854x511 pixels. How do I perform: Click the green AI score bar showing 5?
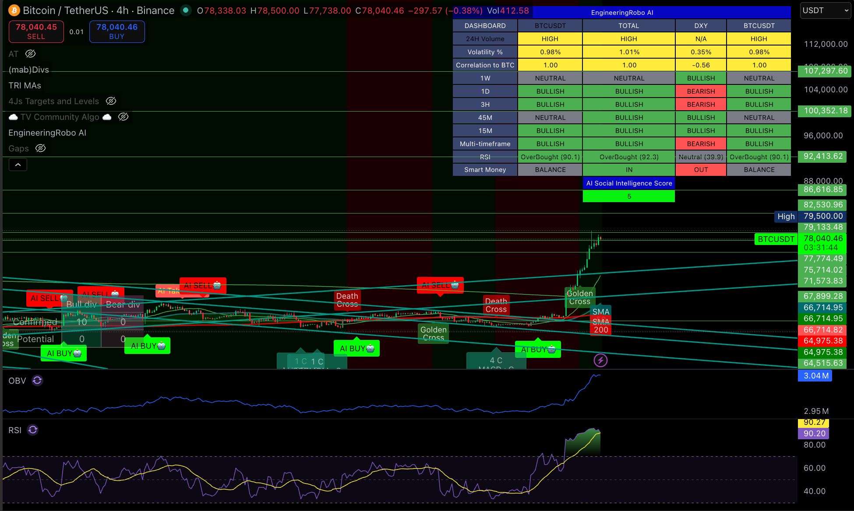[x=629, y=196]
